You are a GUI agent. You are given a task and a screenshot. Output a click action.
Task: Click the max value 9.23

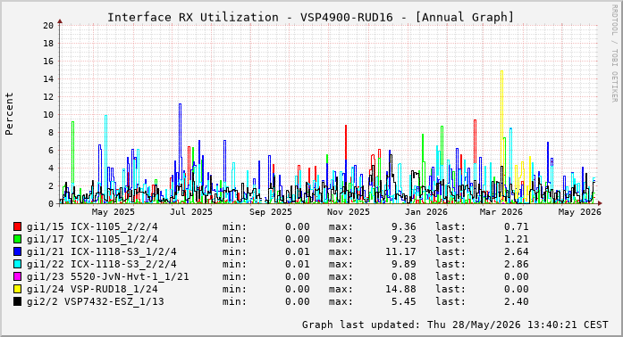(404, 239)
